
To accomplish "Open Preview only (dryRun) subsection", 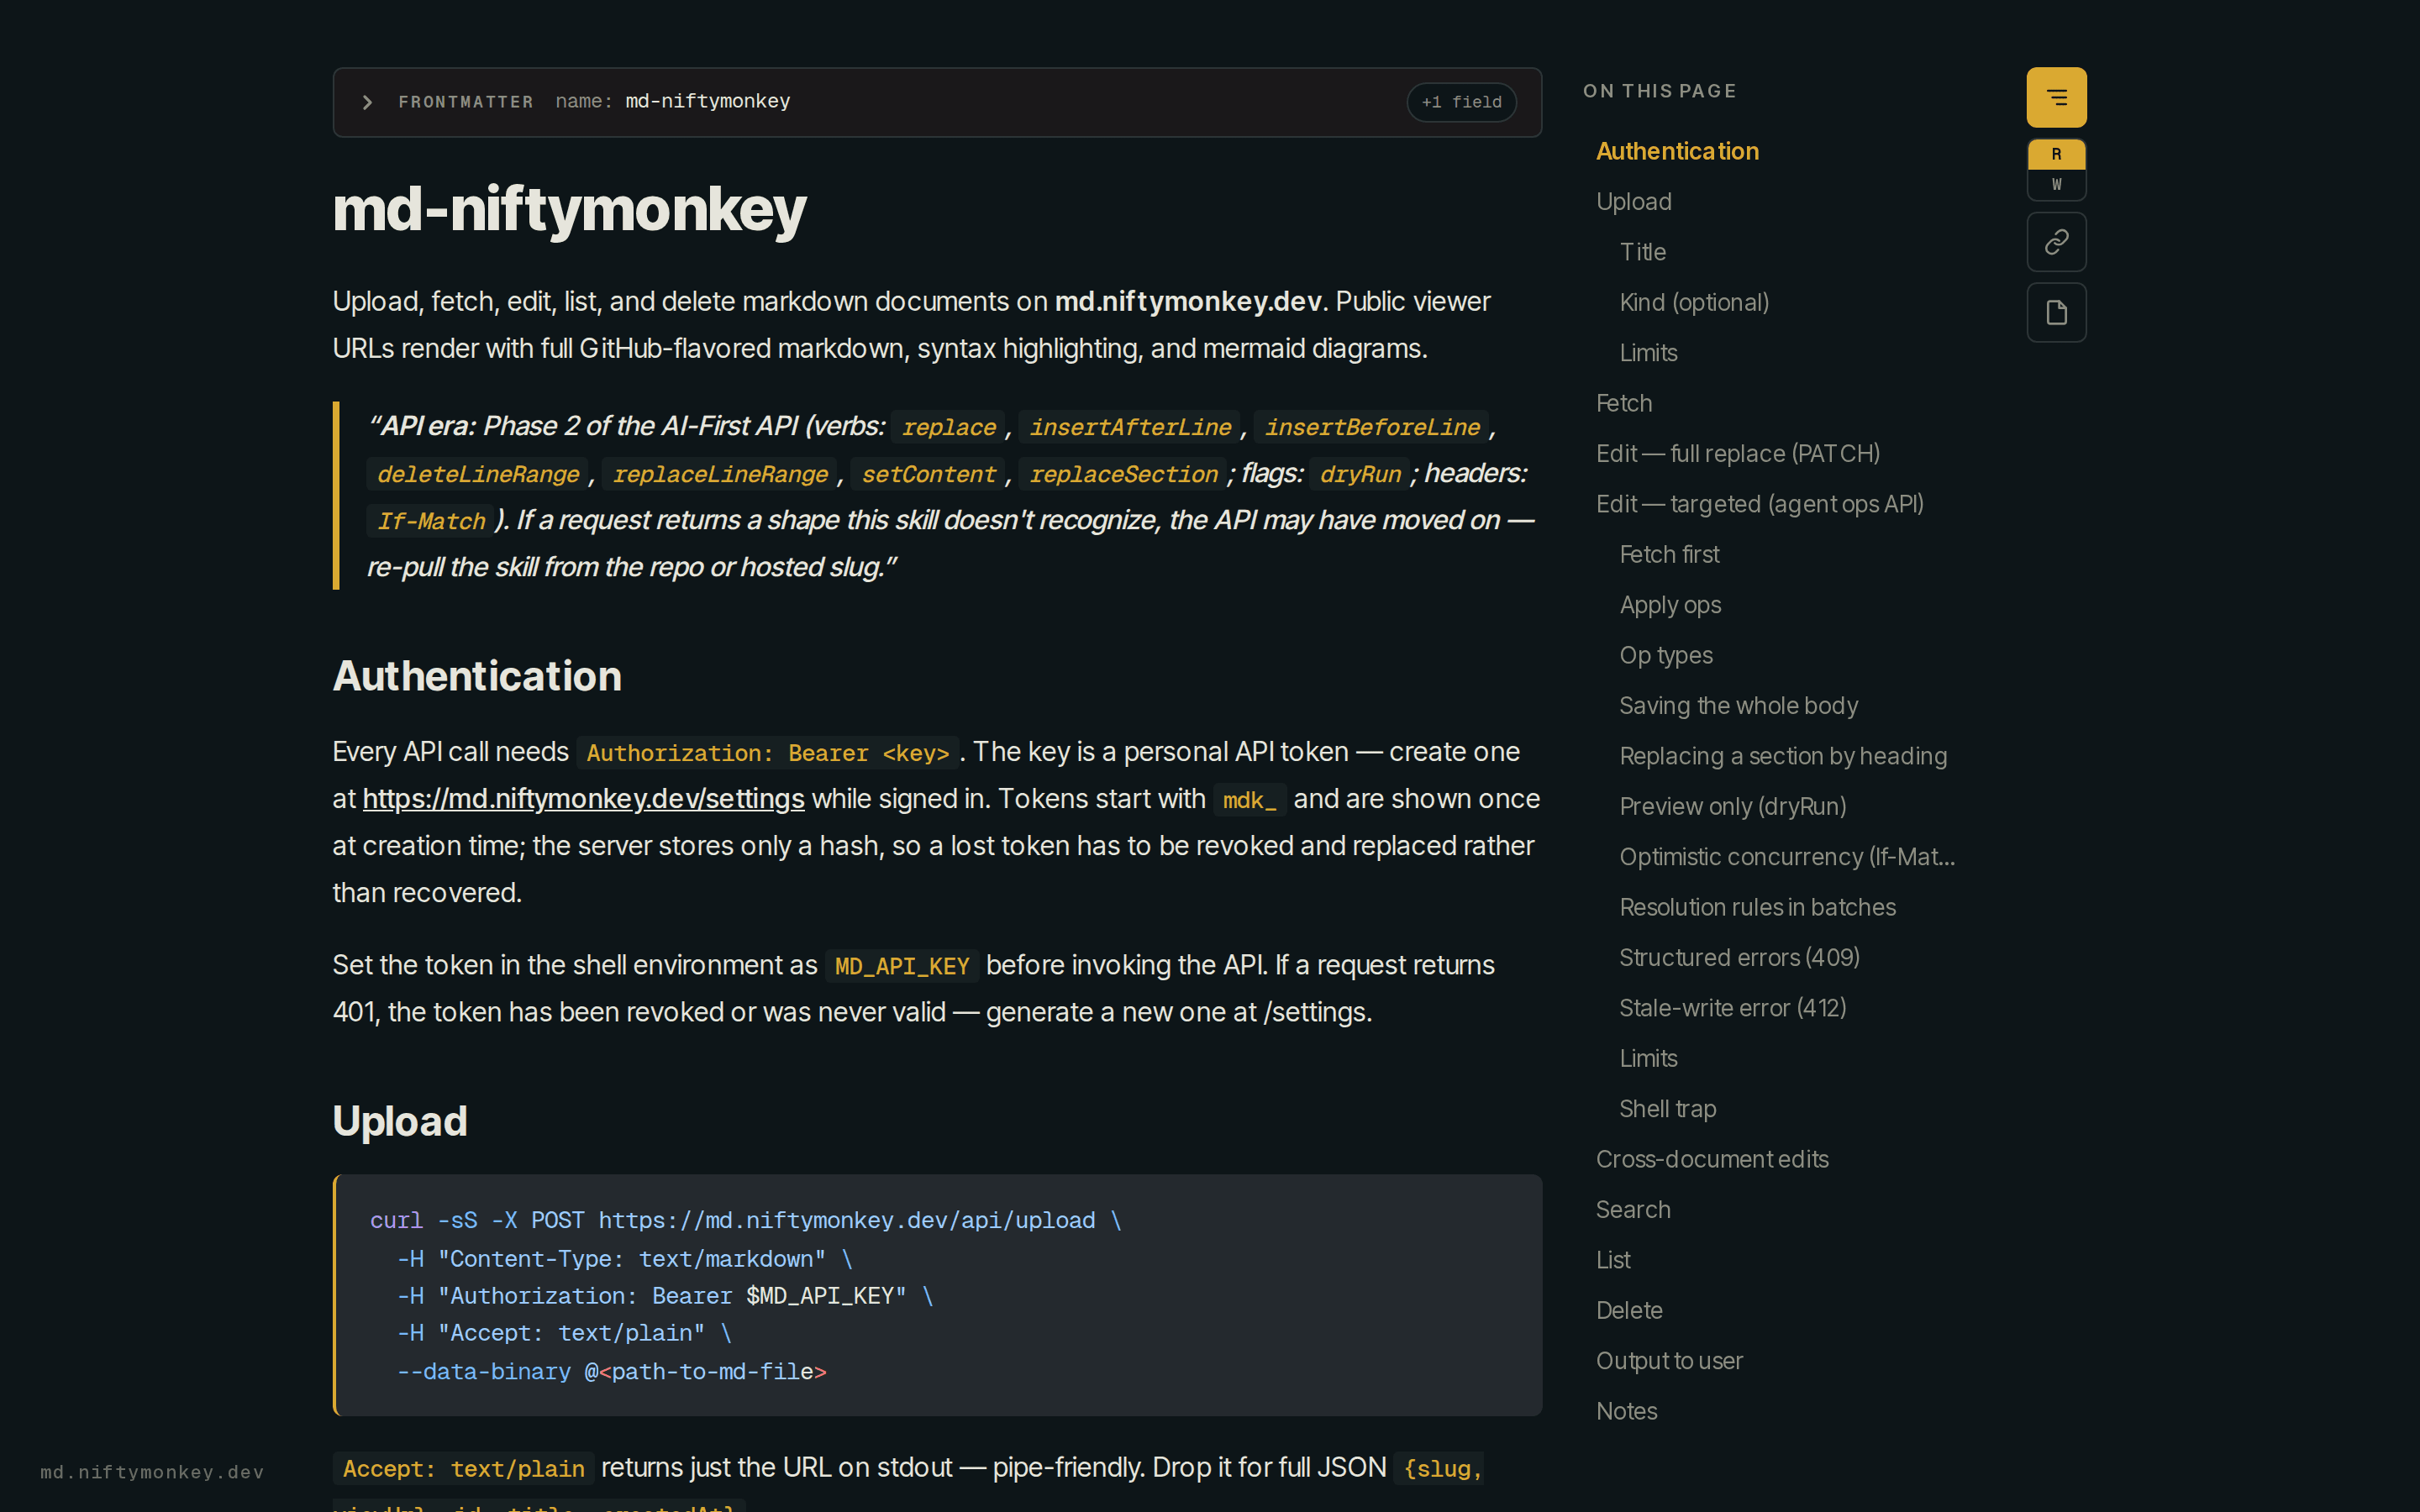I will [1732, 806].
